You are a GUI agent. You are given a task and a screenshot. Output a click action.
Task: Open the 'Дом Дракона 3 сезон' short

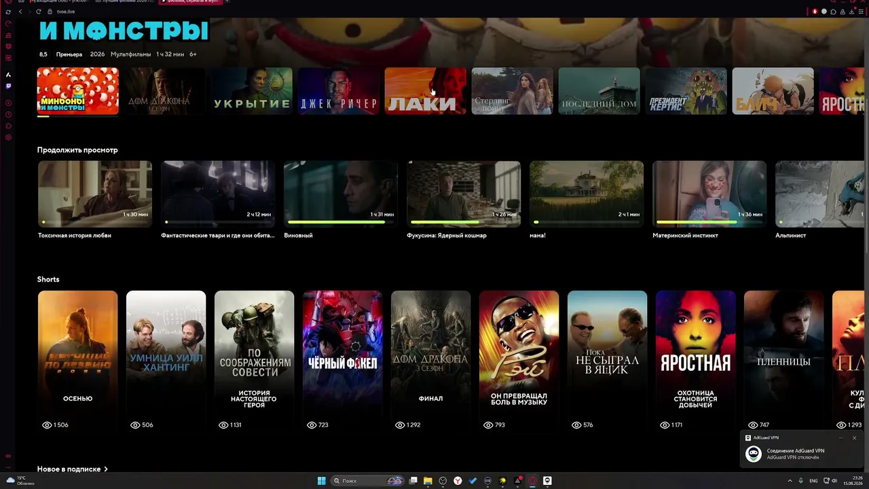click(430, 362)
